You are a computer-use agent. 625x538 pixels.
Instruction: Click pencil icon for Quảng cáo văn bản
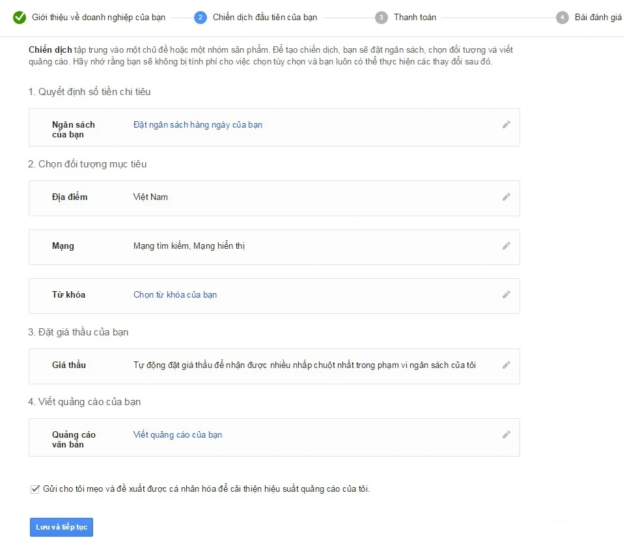click(x=506, y=434)
